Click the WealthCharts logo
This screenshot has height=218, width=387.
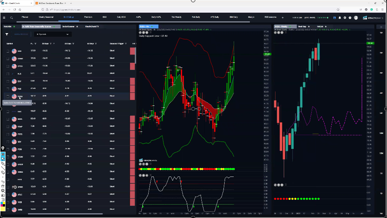tap(373, 18)
